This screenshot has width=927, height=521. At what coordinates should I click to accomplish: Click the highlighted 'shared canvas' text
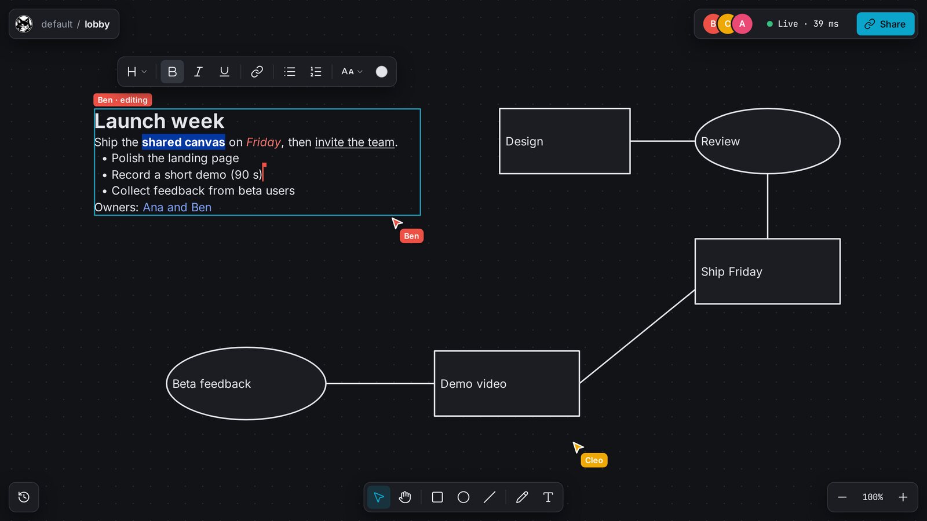[183, 142]
